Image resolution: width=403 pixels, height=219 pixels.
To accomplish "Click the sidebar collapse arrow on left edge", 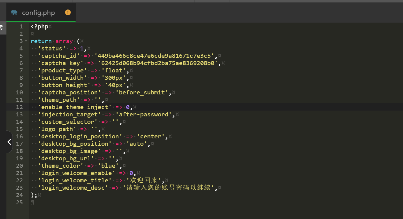I will pos(9,142).
